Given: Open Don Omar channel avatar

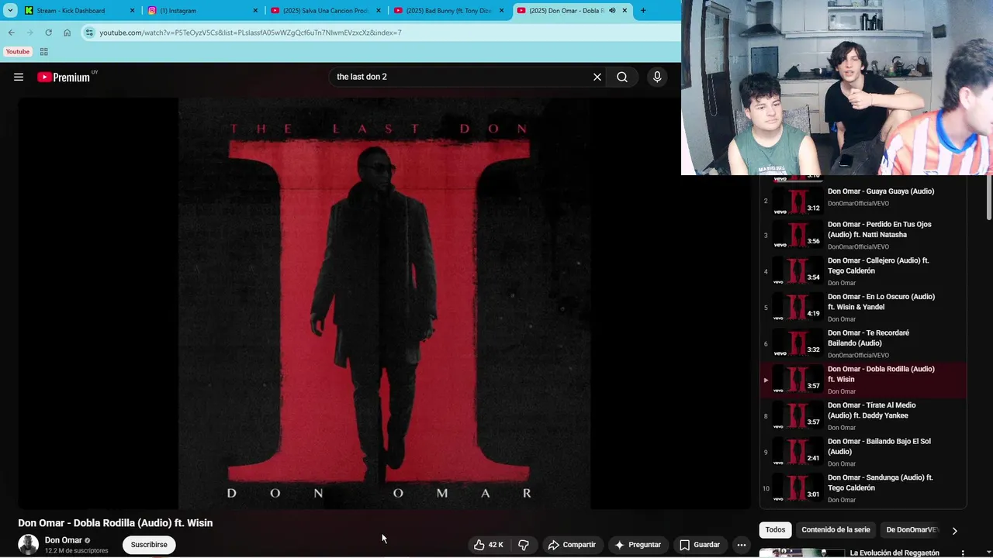Looking at the screenshot, I should pos(29,545).
